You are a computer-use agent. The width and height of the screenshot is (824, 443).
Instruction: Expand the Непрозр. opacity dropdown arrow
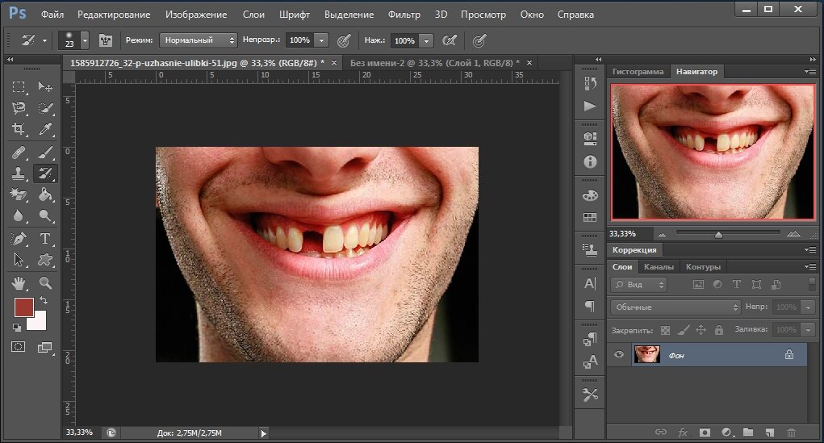[322, 40]
